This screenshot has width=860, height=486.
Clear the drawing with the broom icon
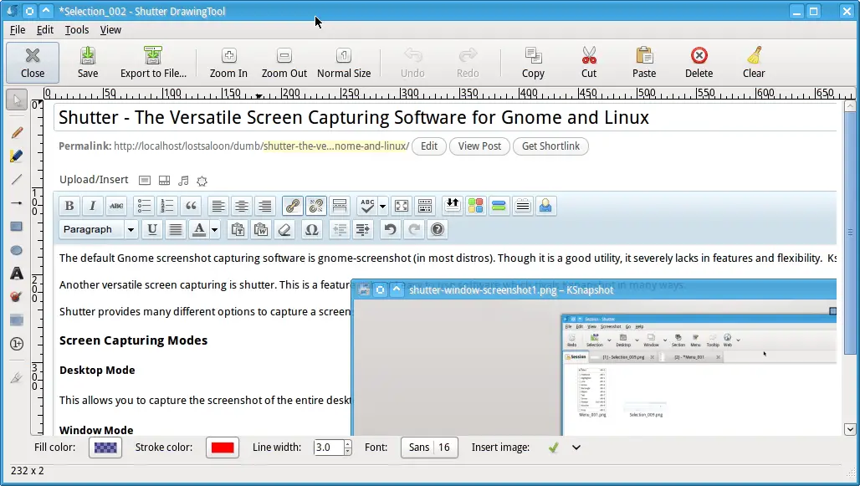(x=754, y=63)
